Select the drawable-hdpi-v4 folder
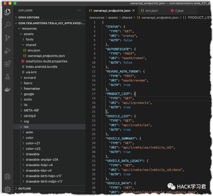213x196 pixels. (49, 165)
